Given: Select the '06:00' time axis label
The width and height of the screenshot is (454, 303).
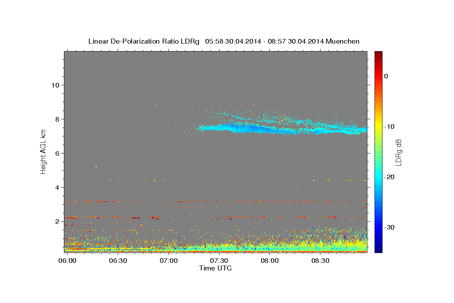Looking at the screenshot, I should [67, 261].
